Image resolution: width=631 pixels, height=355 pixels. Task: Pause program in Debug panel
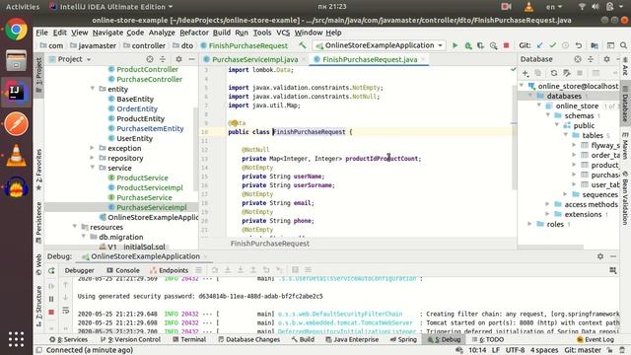tap(51, 299)
